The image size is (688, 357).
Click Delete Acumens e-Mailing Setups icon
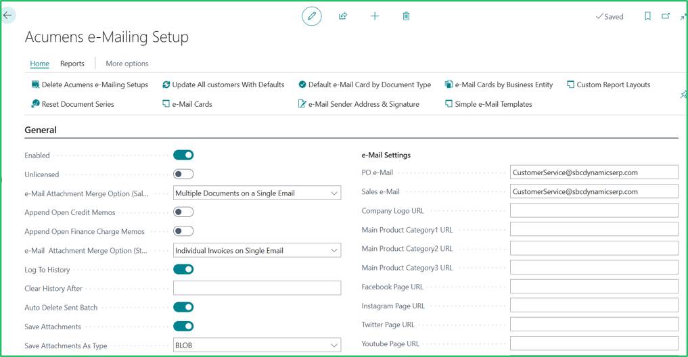point(36,85)
